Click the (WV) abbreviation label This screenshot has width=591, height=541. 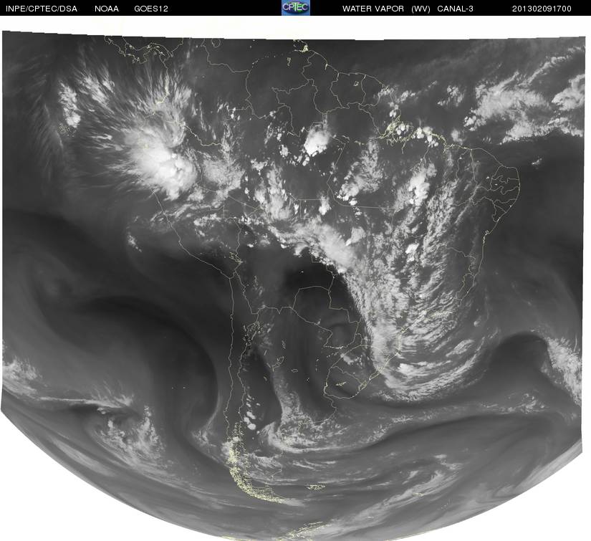pyautogui.click(x=421, y=9)
